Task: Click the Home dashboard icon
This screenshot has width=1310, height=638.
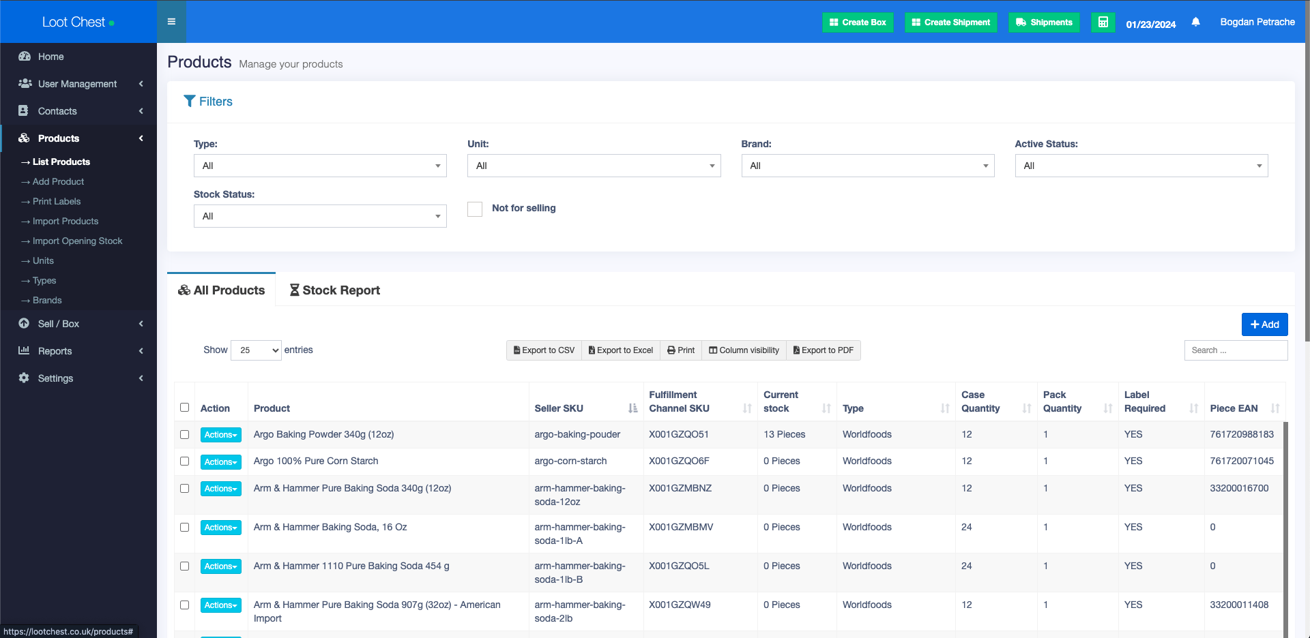Action: [25, 56]
